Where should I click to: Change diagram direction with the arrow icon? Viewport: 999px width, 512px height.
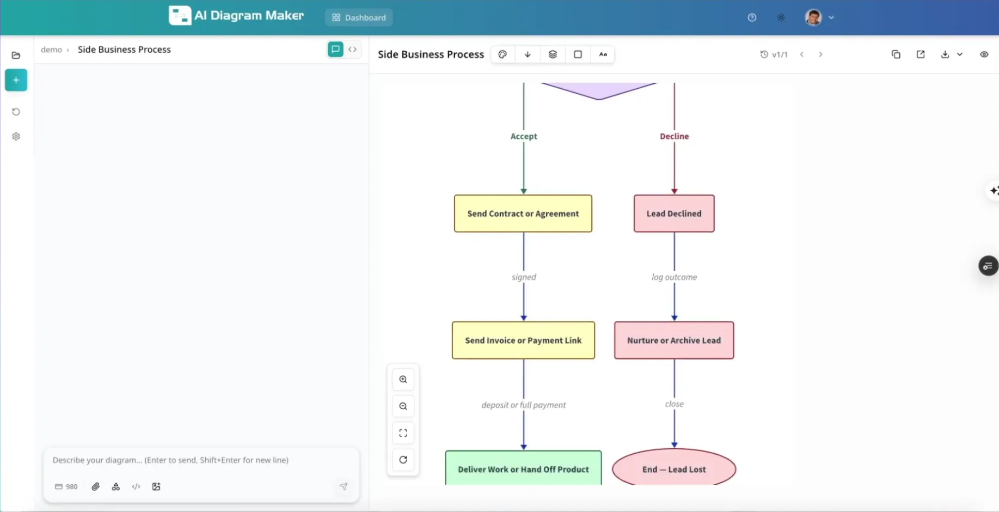tap(527, 54)
